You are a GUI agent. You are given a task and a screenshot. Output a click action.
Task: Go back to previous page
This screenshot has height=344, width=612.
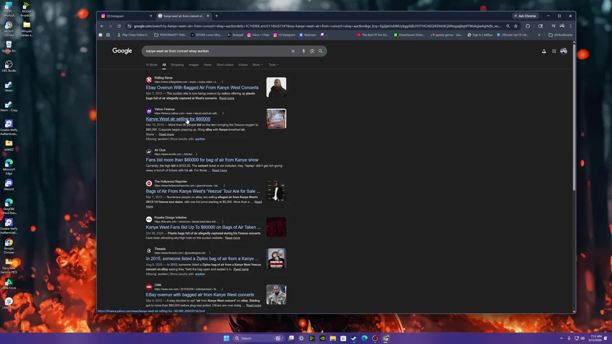point(102,26)
